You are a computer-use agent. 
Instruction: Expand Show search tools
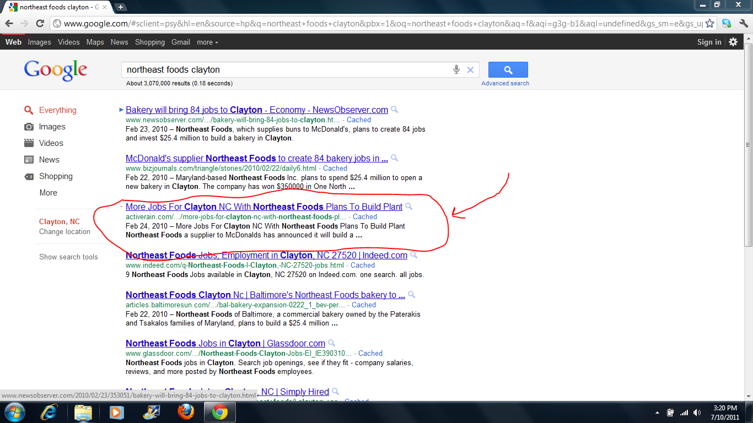pos(68,257)
